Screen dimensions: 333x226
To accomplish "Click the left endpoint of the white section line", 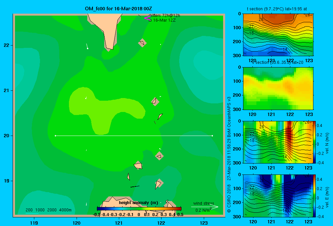I will [x=55, y=136].
